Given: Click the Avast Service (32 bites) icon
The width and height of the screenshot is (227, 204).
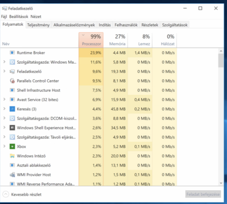Looking at the screenshot, I should pos(12,99).
